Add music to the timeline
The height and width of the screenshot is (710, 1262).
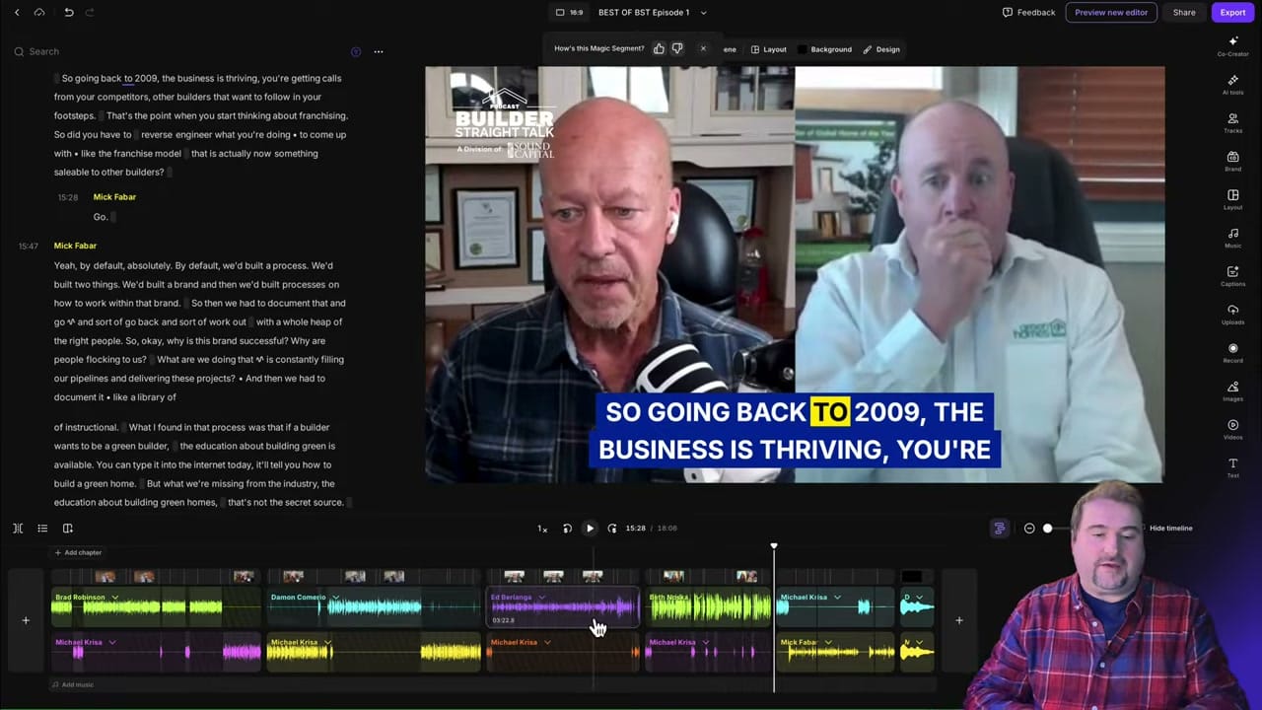[74, 684]
